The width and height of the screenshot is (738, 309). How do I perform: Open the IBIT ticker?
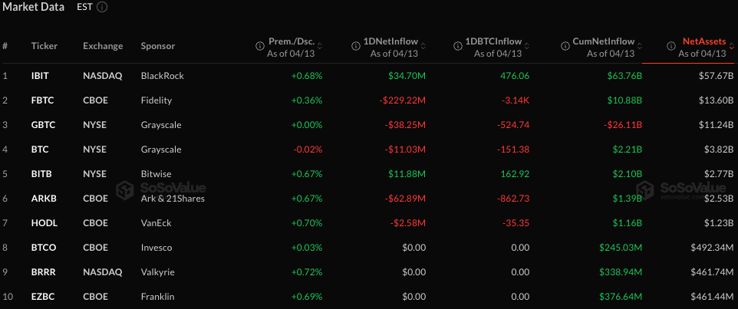click(x=40, y=76)
